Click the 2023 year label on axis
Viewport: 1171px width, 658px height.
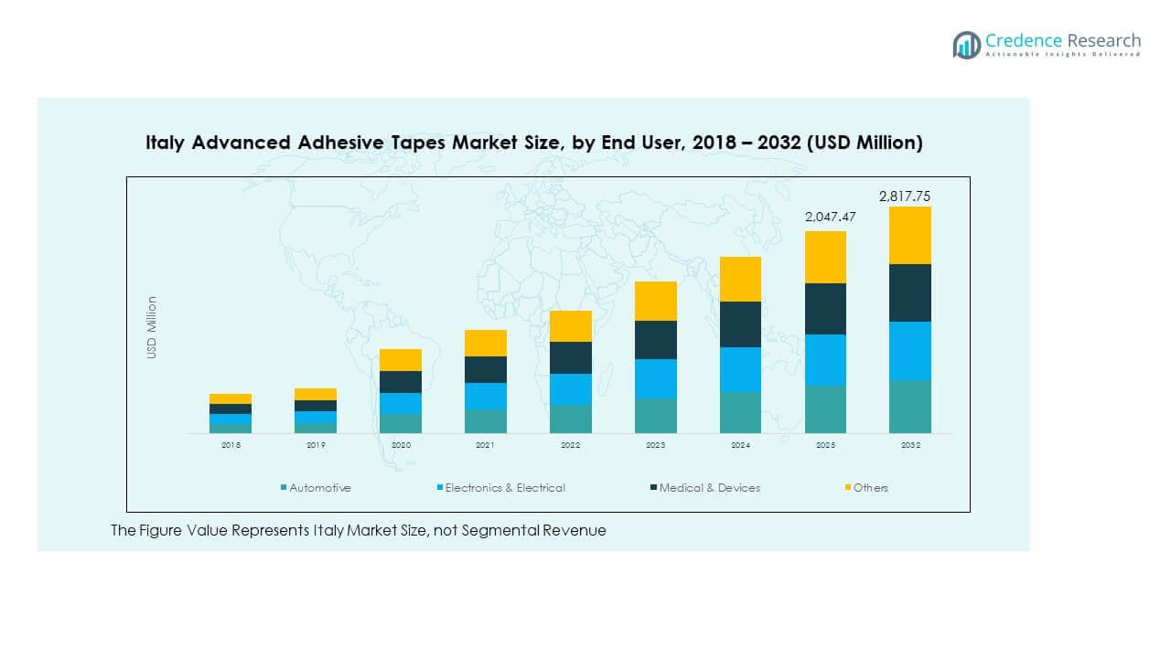(655, 444)
